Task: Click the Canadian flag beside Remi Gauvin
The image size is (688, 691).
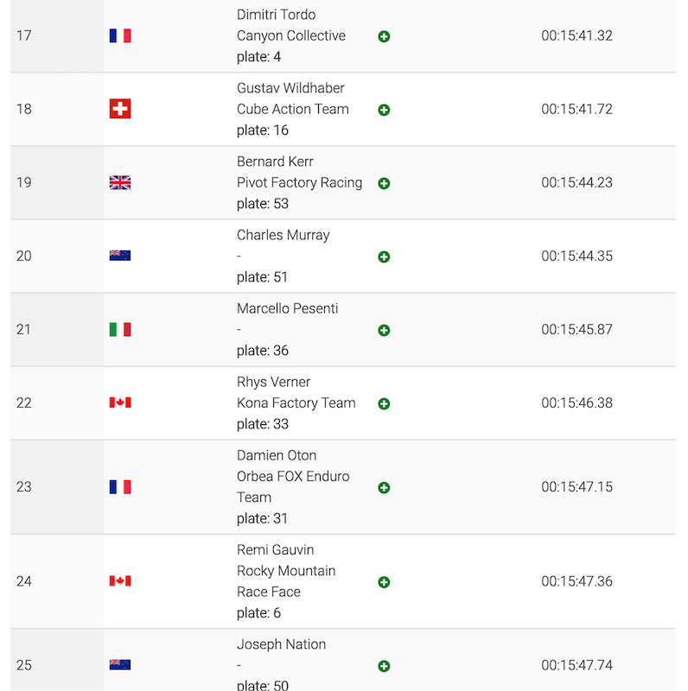Action: click(x=120, y=580)
